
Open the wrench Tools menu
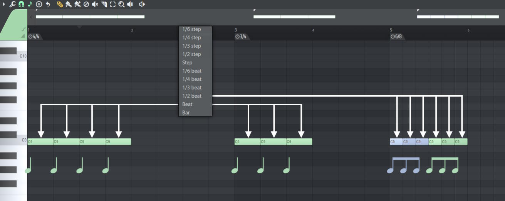(12, 4)
